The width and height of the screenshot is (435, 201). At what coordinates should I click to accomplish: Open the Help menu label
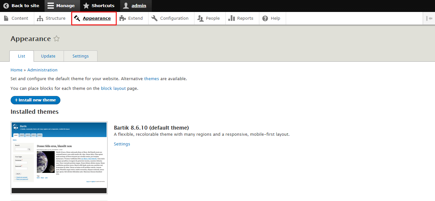coord(275,18)
